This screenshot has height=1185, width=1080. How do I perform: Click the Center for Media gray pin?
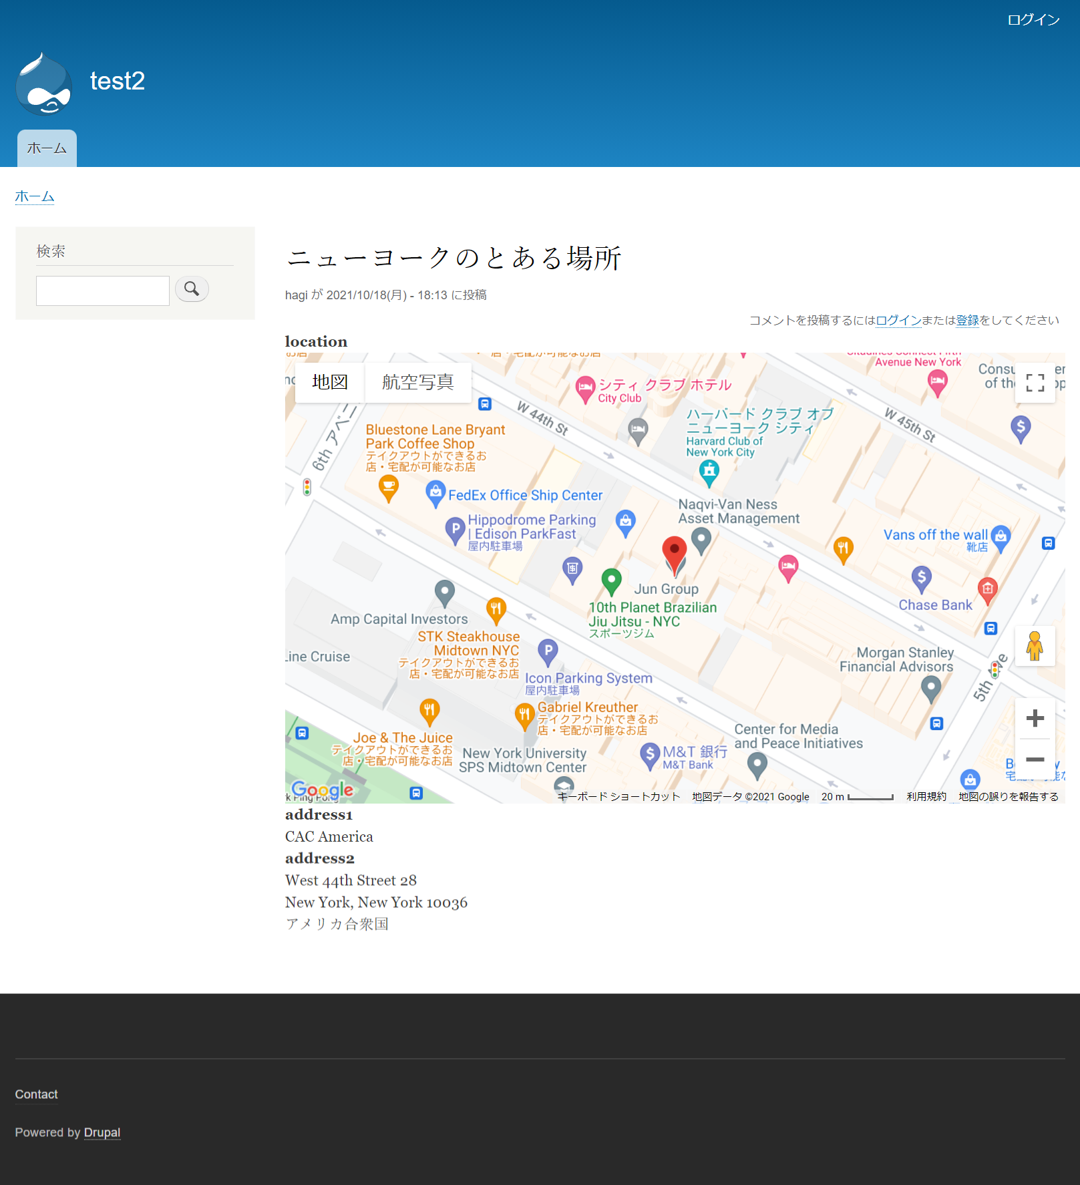click(756, 766)
